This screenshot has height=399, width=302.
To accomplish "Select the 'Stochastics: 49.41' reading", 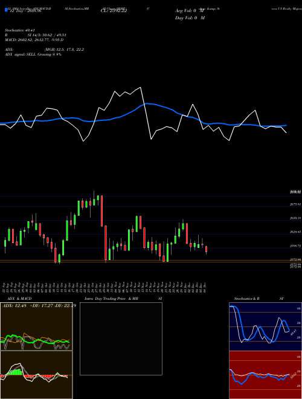I will pyautogui.click(x=19, y=30).
